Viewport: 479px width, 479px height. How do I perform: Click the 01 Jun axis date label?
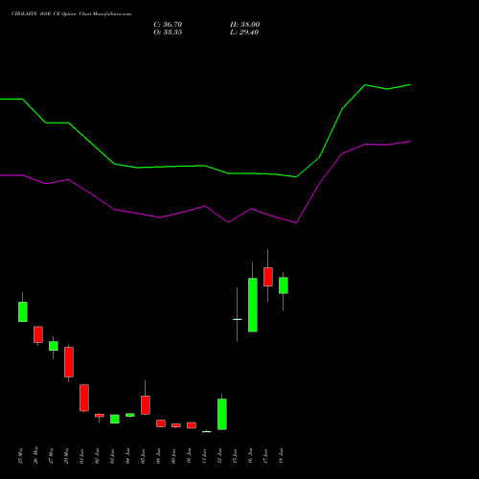81,456
